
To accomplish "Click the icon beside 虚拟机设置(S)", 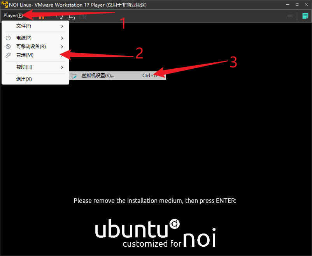I will point(74,76).
